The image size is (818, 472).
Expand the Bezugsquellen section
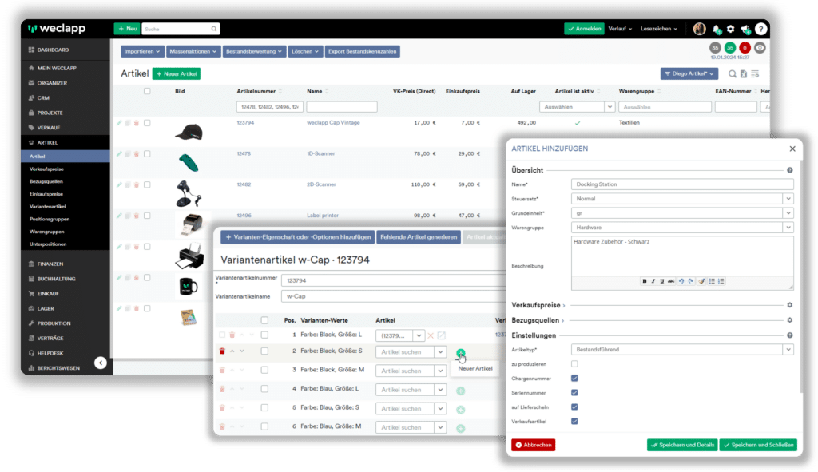(538, 320)
